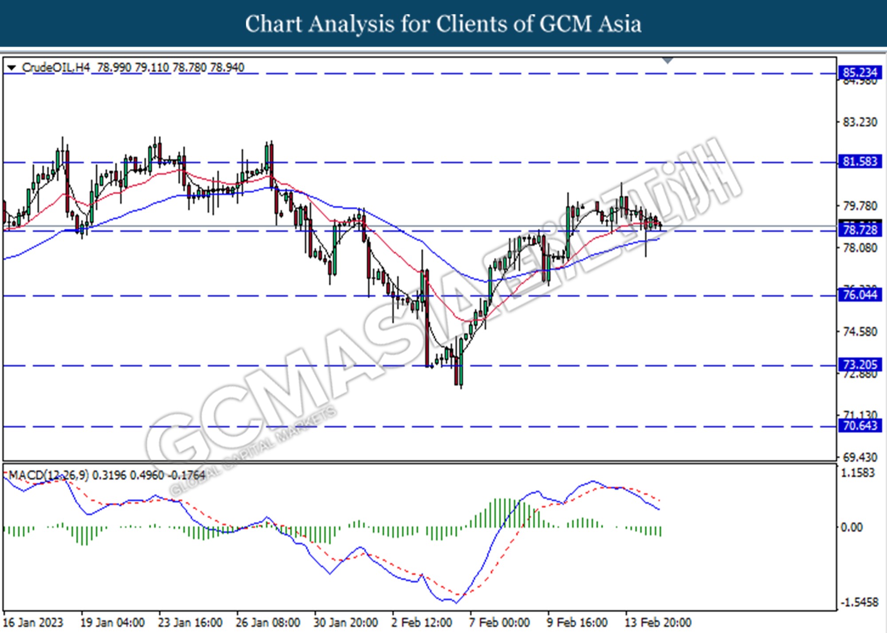Screen dimensions: 887x633
Task: Click the 16 Jan 2023 date label
Action: click(x=33, y=623)
